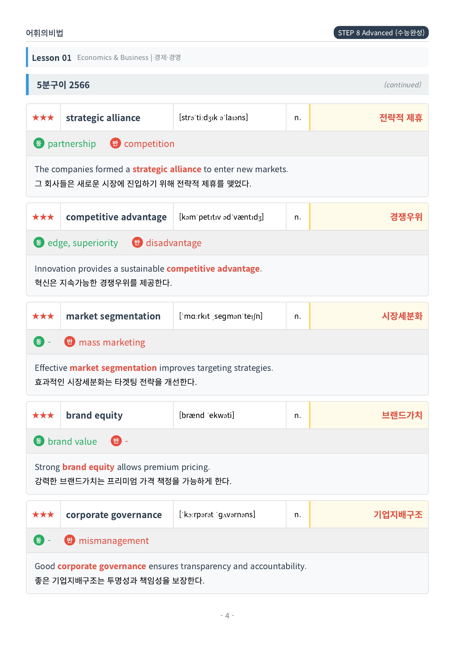Click the yellow 기업지배구조 meaning cell
Image resolution: width=455 pixels, height=647 pixels.
coord(369,514)
